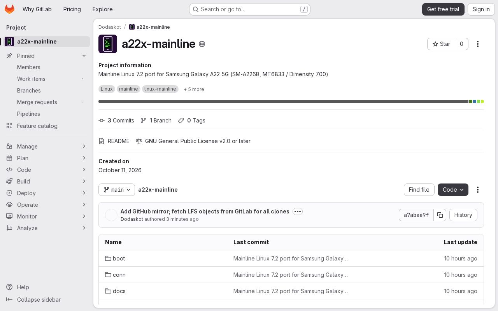This screenshot has height=311, width=498.
Task: Click the Search or go to field
Action: 250,9
